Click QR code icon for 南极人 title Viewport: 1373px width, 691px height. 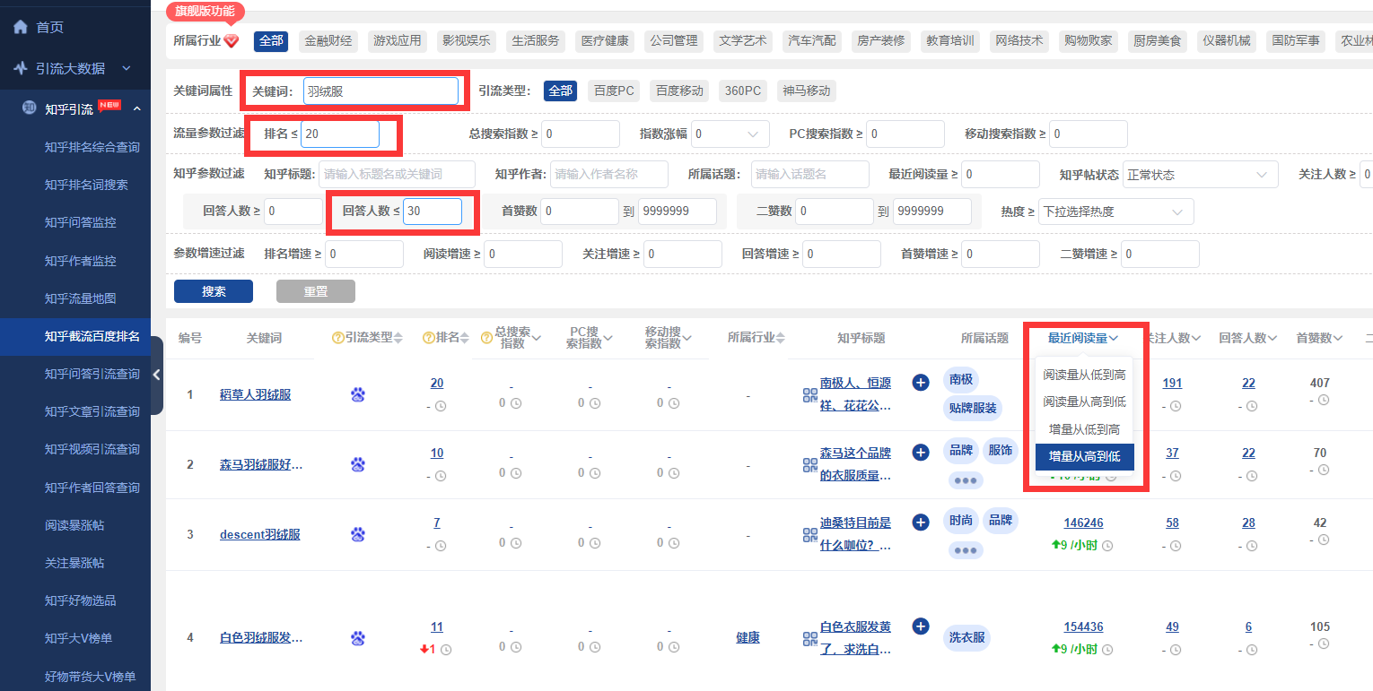pos(810,394)
